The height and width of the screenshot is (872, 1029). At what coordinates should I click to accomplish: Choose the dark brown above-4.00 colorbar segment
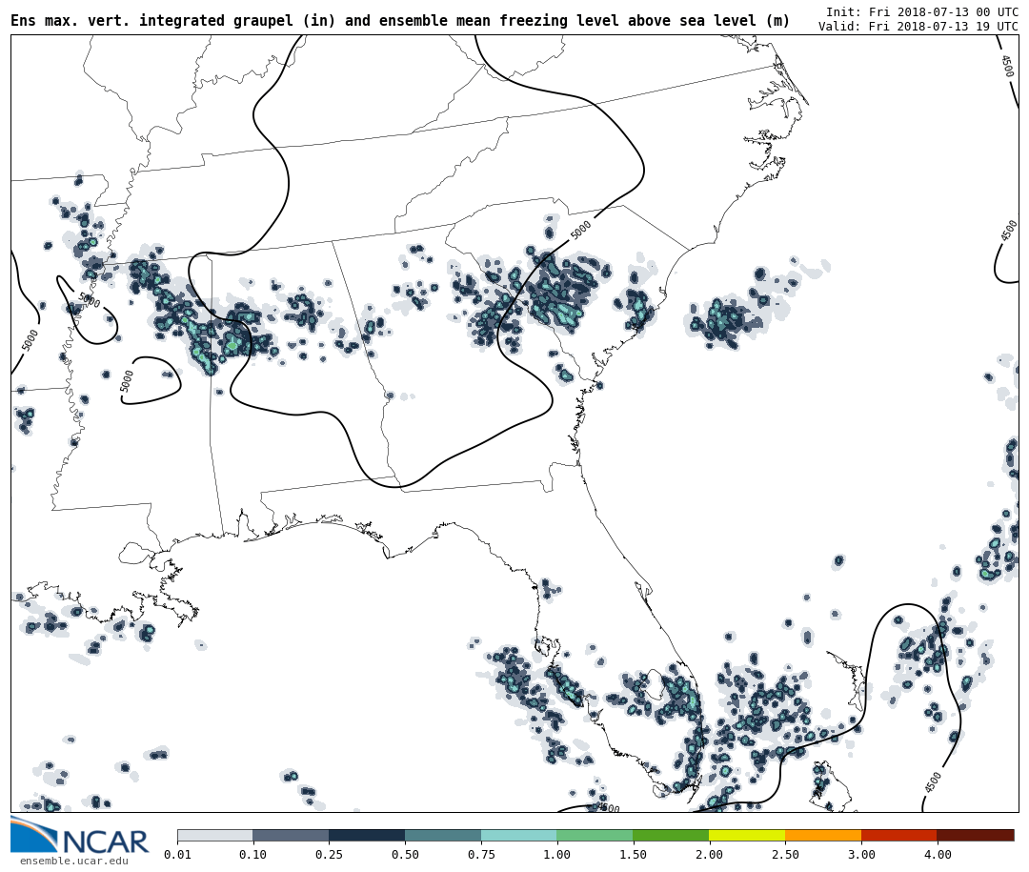[x=976, y=835]
